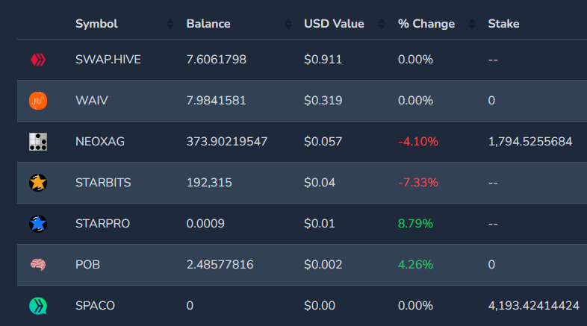Click the % Change column header
The height and width of the screenshot is (326, 587).
[x=426, y=24]
